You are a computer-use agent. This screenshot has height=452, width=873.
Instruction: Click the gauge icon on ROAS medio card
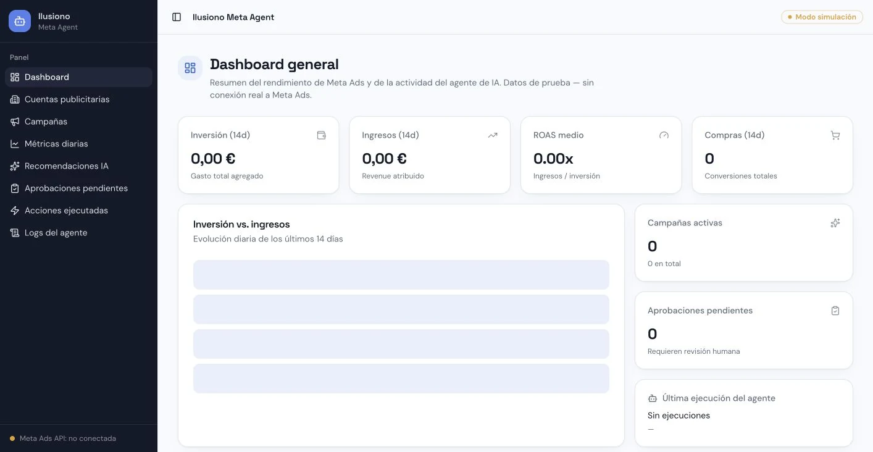point(664,135)
